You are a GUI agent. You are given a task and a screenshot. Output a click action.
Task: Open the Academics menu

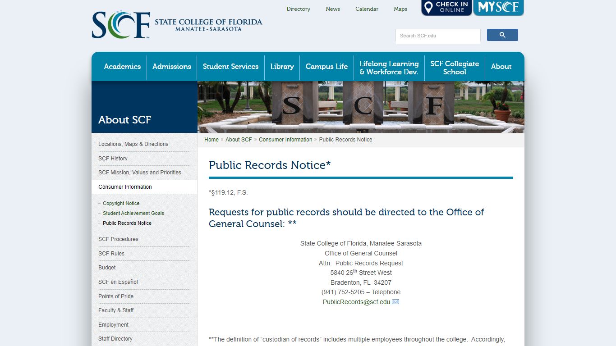coord(122,67)
